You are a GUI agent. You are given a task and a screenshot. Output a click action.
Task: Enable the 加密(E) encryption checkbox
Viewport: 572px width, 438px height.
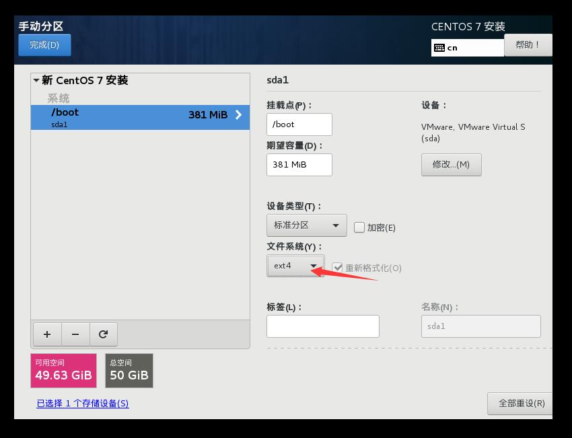click(360, 227)
